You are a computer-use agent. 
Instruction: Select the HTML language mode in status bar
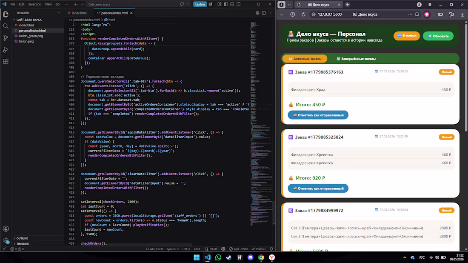pos(214,249)
